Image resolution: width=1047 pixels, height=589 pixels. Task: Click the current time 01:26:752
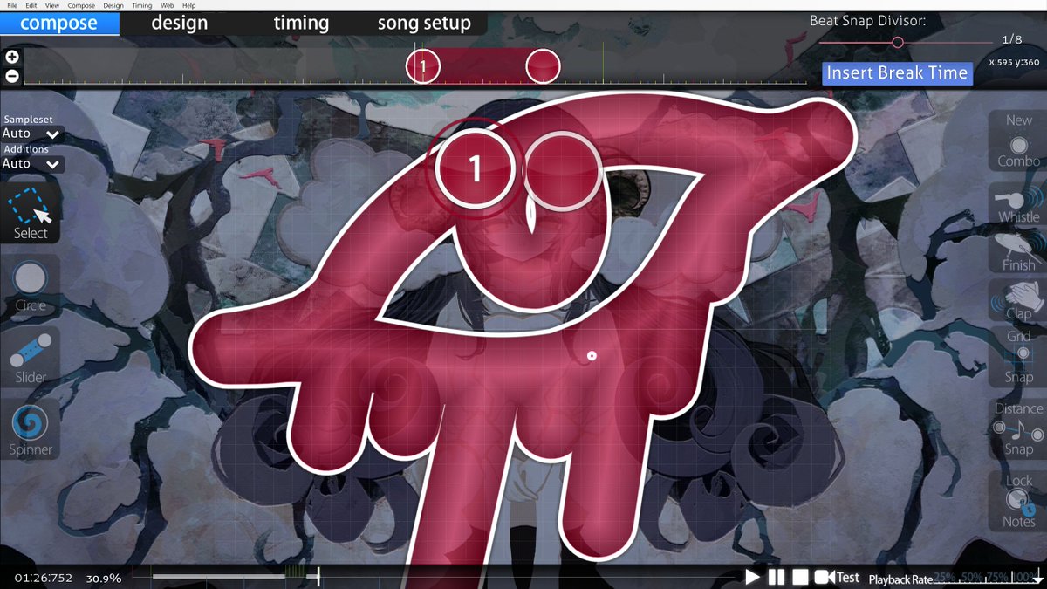click(44, 578)
